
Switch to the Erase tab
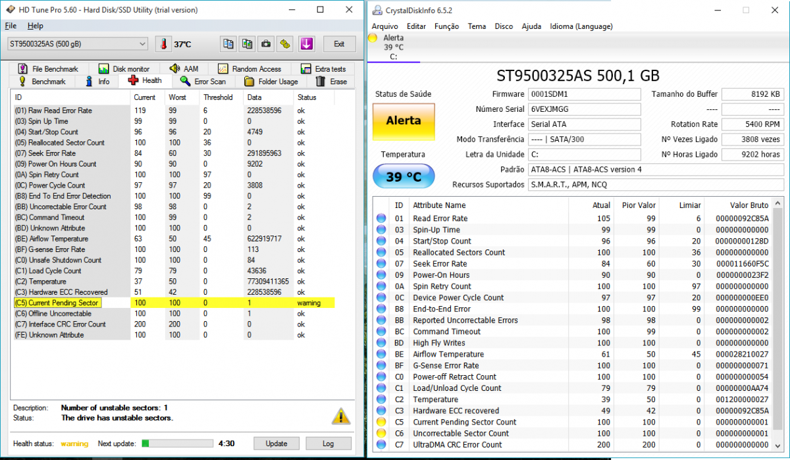tap(331, 82)
